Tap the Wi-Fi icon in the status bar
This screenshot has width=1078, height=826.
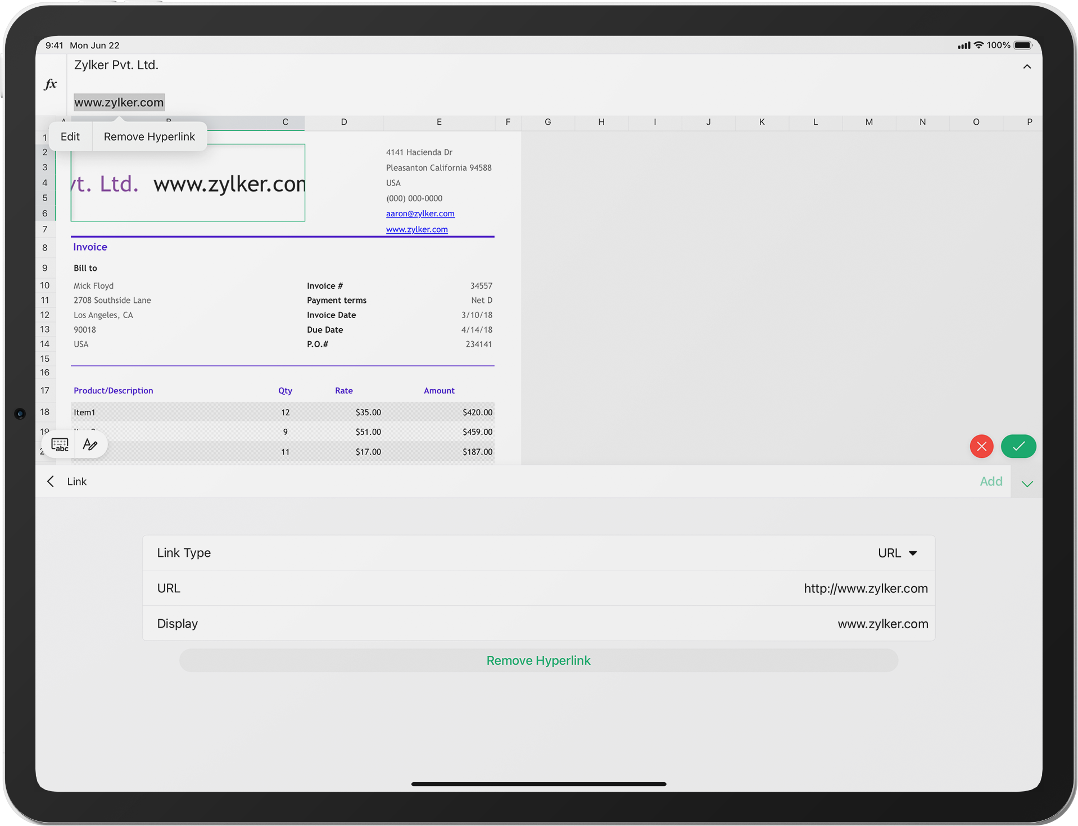(x=979, y=45)
